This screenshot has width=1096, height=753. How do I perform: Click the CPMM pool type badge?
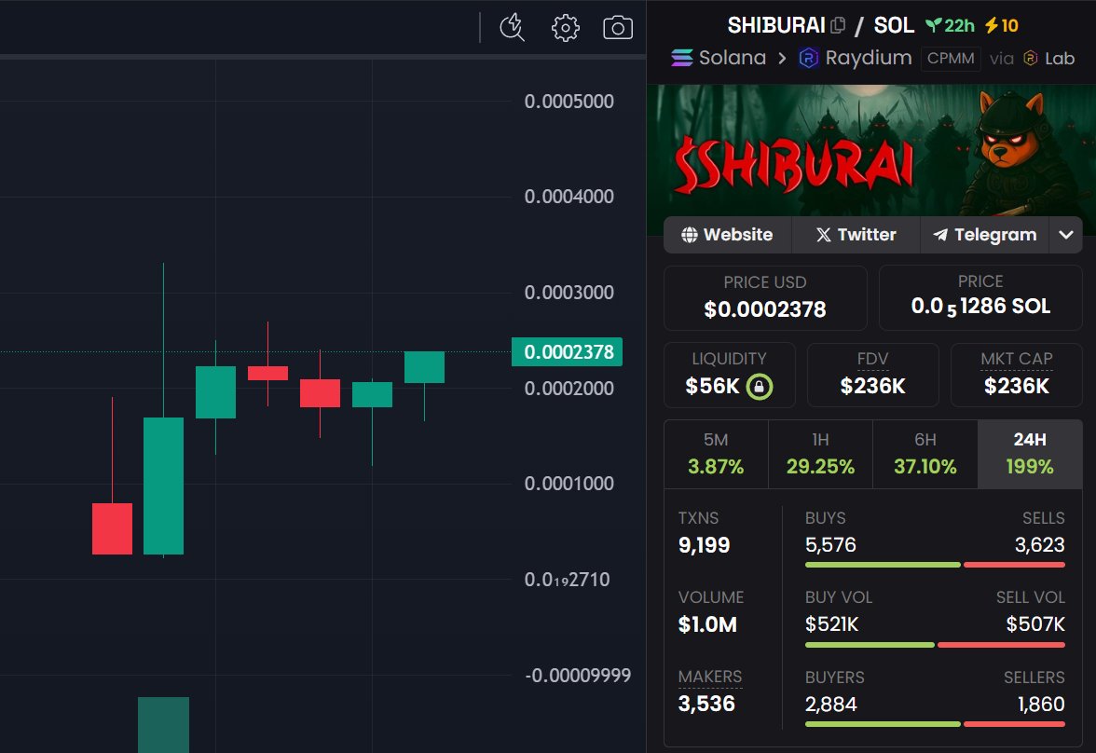951,58
